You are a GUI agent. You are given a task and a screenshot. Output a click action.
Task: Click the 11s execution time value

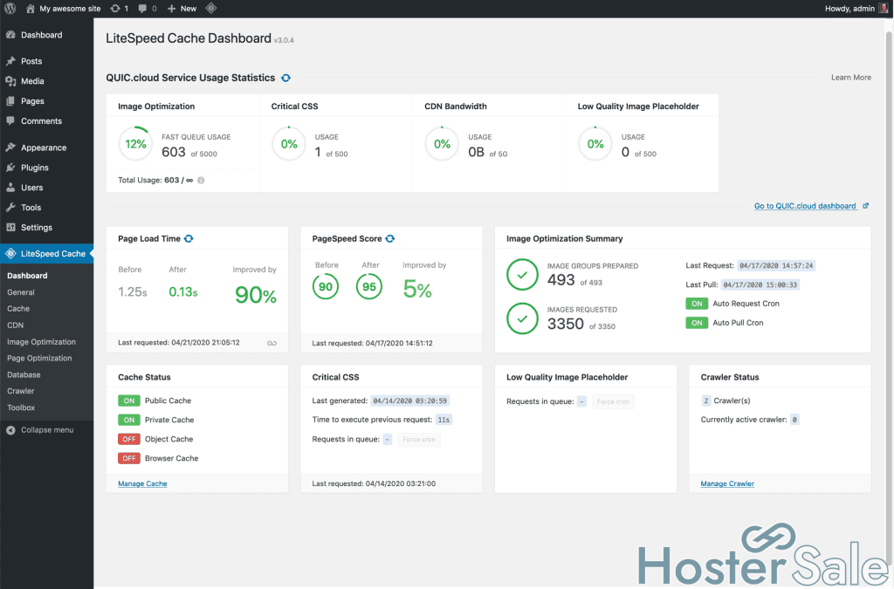pyautogui.click(x=444, y=420)
